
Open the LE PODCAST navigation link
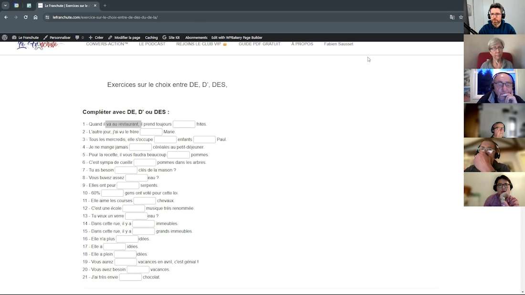click(152, 44)
